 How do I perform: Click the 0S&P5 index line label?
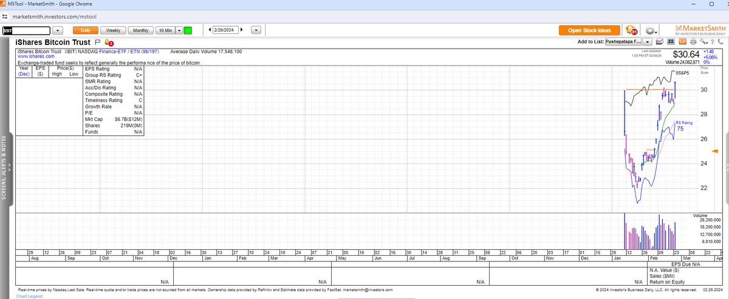(x=682, y=73)
